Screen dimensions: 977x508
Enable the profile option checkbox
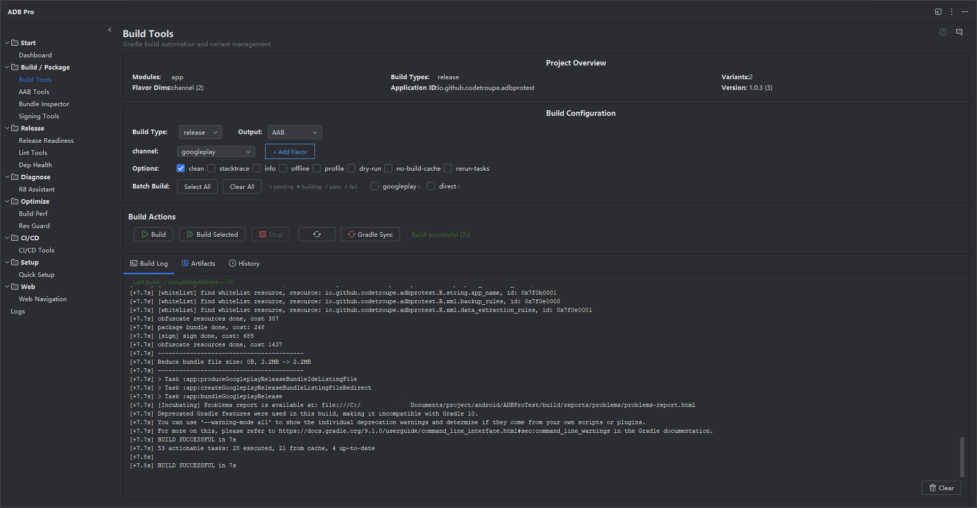[317, 168]
